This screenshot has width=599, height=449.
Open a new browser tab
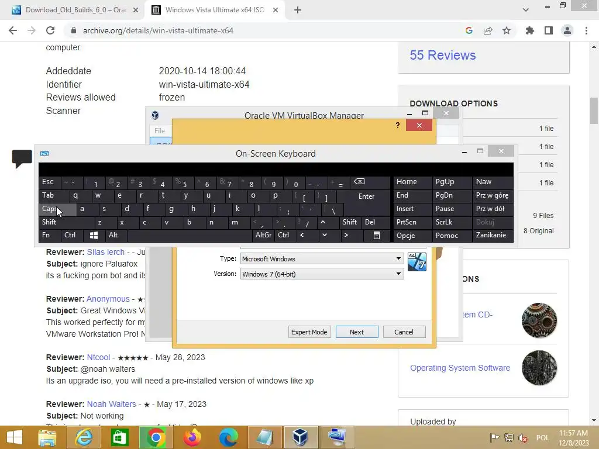[298, 10]
